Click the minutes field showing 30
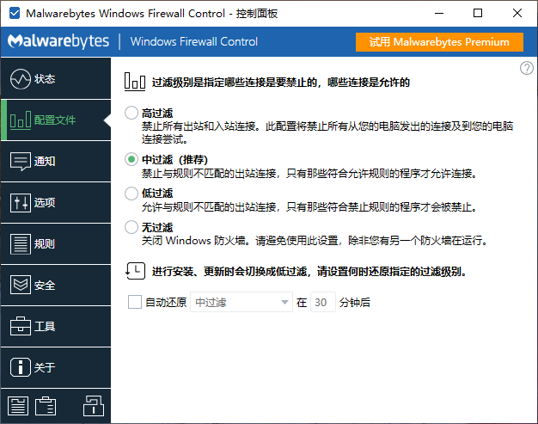The width and height of the screenshot is (538, 424). click(x=322, y=302)
